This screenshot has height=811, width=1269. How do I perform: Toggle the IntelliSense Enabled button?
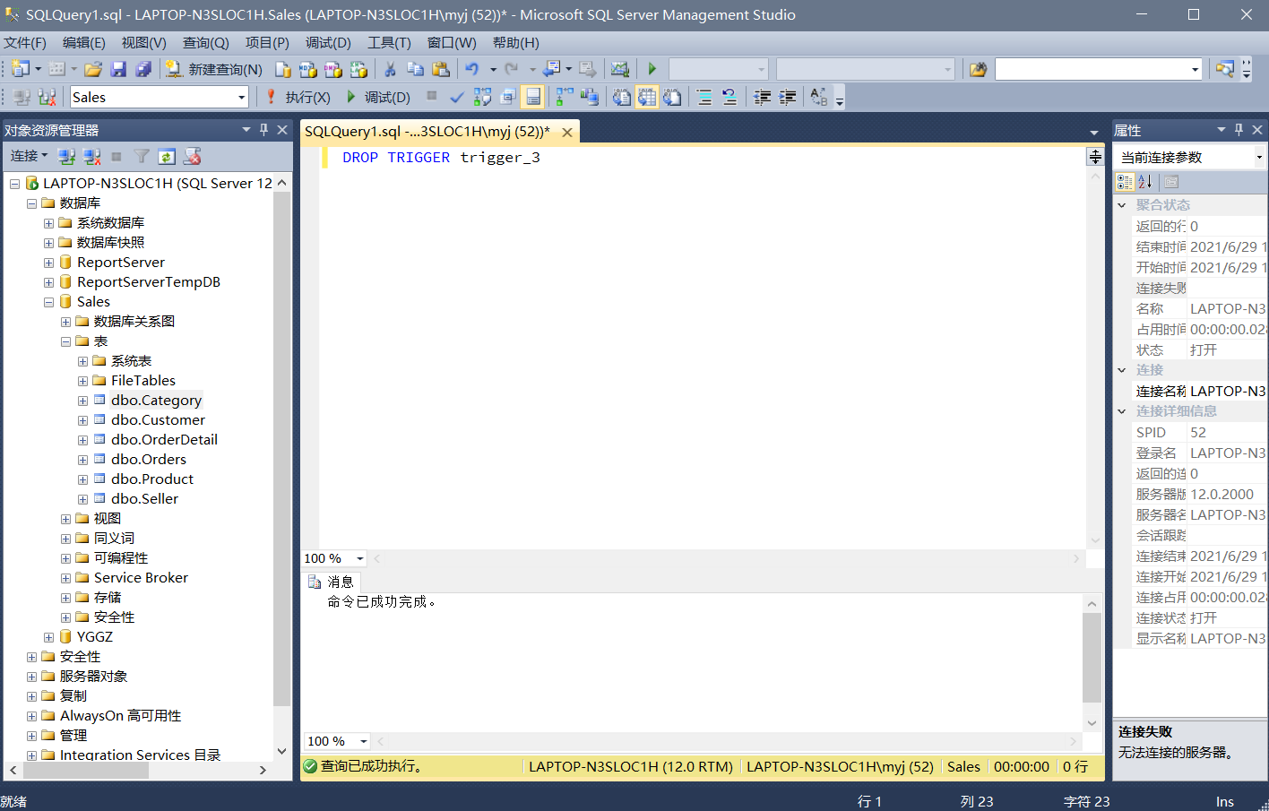(533, 97)
